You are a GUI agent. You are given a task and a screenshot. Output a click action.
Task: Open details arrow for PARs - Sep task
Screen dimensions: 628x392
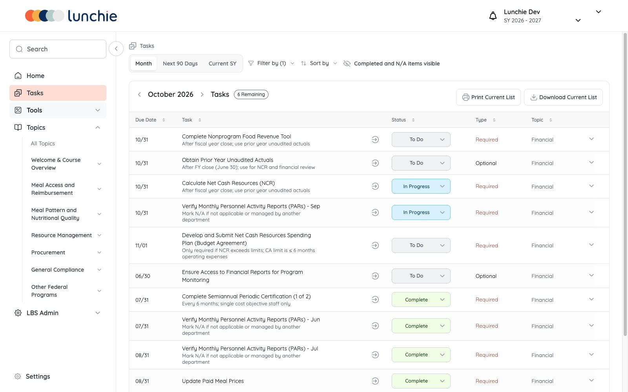click(x=375, y=212)
